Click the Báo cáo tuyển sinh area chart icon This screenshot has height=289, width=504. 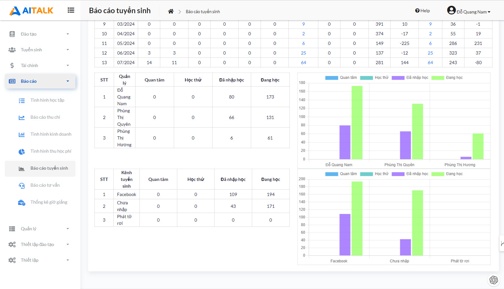tap(22, 169)
